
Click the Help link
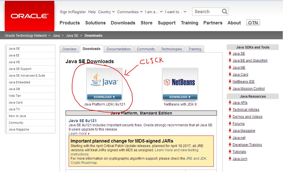[x=92, y=12]
